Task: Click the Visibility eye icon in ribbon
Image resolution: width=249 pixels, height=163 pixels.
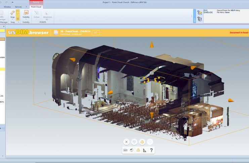Action: pyautogui.click(x=26, y=12)
